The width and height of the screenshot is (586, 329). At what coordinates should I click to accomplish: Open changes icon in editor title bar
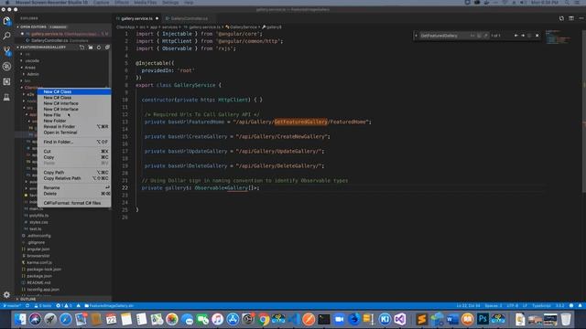pyautogui.click(x=561, y=18)
